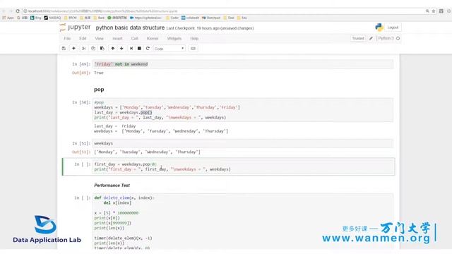Click the Logout button
Image resolution: width=452 pixels, height=254 pixels.
coord(393,28)
